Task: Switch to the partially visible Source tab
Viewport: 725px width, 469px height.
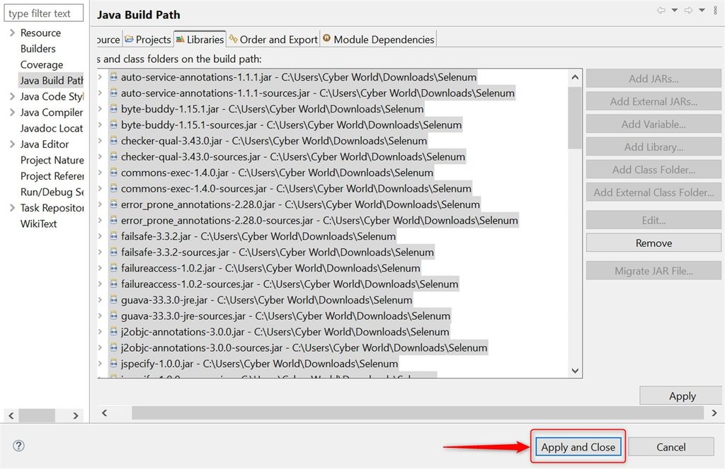Action: (x=109, y=40)
